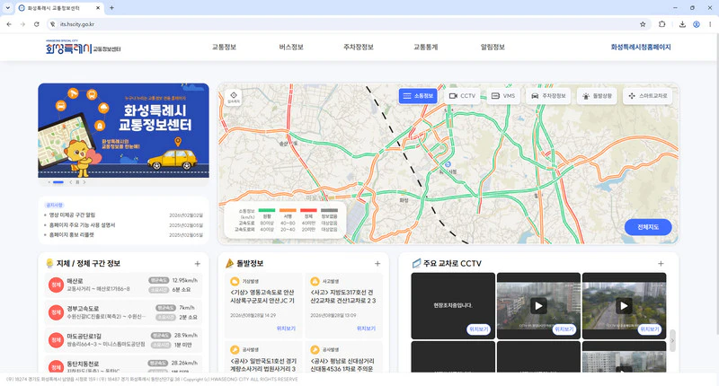Viewport: 719px width, 386px height.
Task: Reload the page with the refresh icon
Action: 36,24
